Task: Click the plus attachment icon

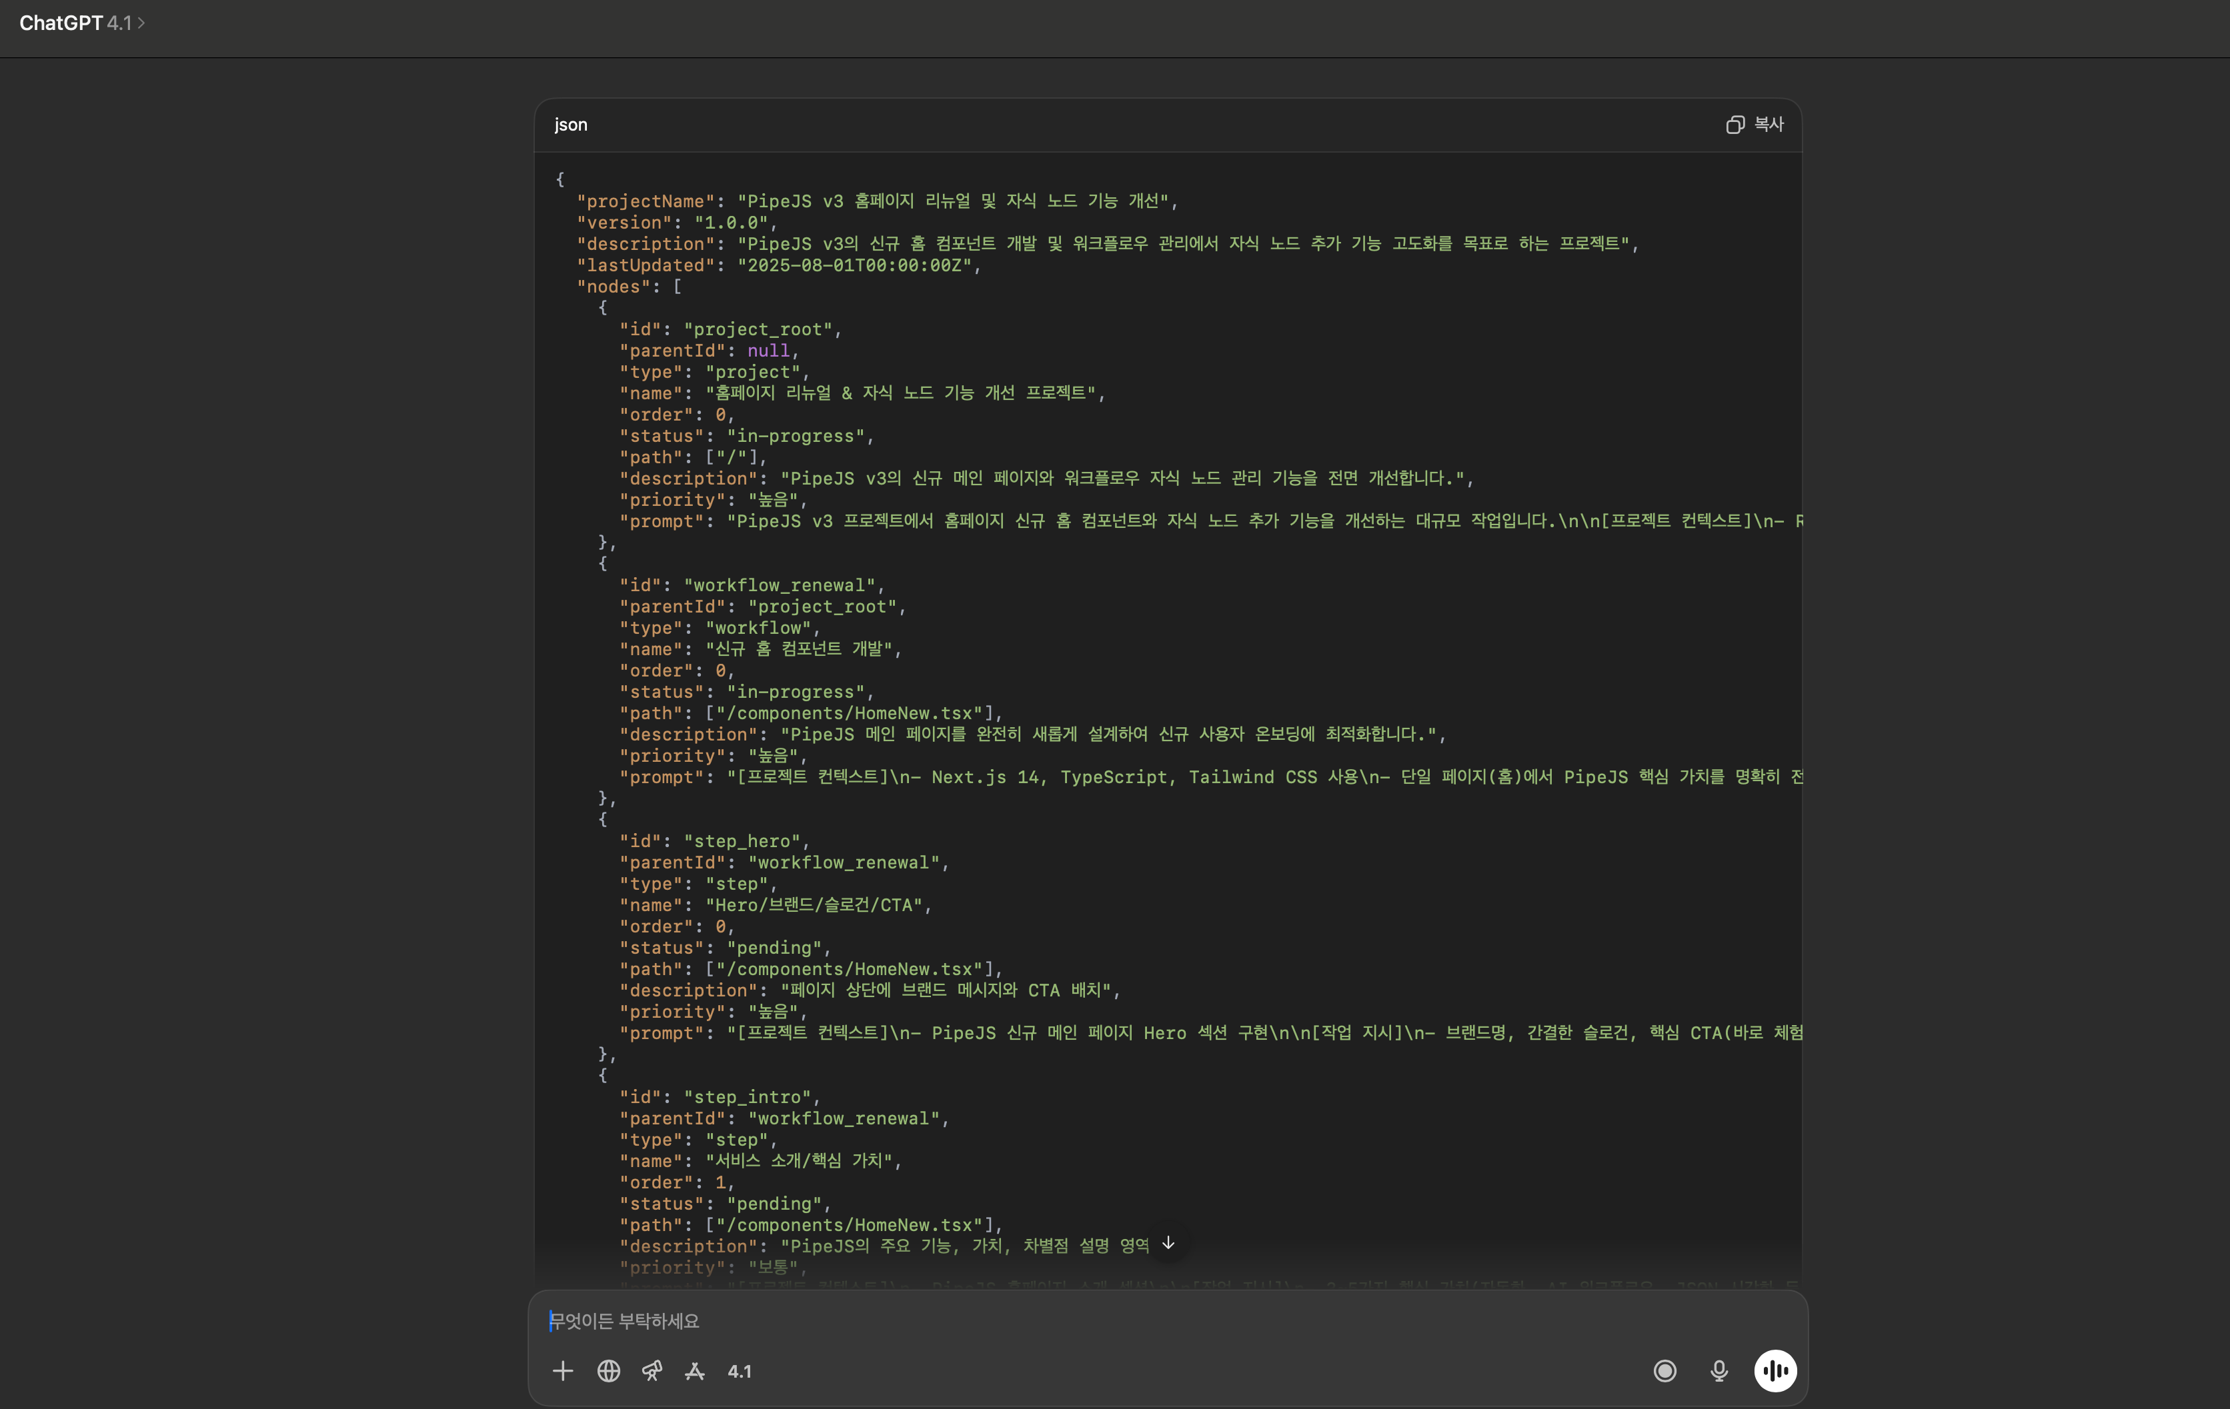Action: (562, 1371)
